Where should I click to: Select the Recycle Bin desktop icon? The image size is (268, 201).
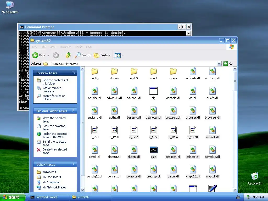pos(255,178)
